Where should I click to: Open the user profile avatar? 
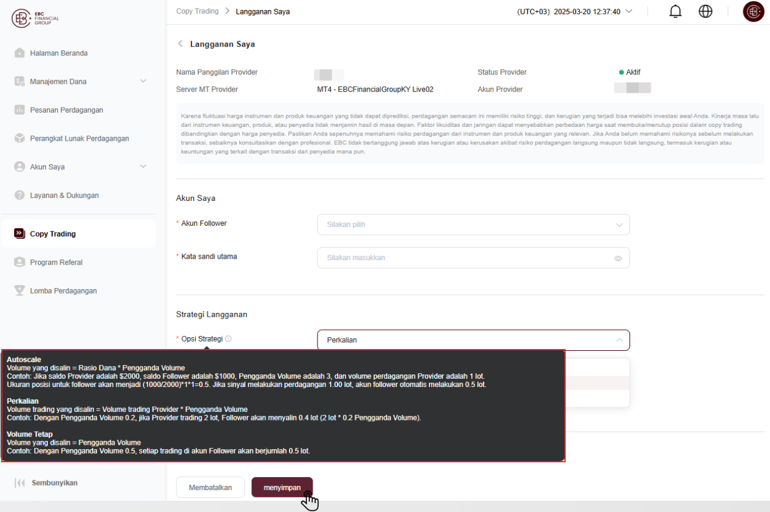pyautogui.click(x=753, y=11)
